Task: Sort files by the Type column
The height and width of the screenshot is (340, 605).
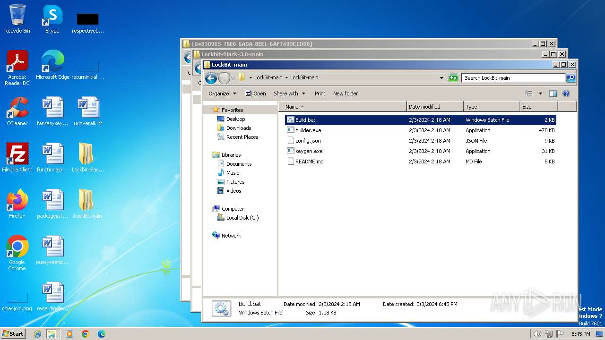Action: (x=492, y=107)
